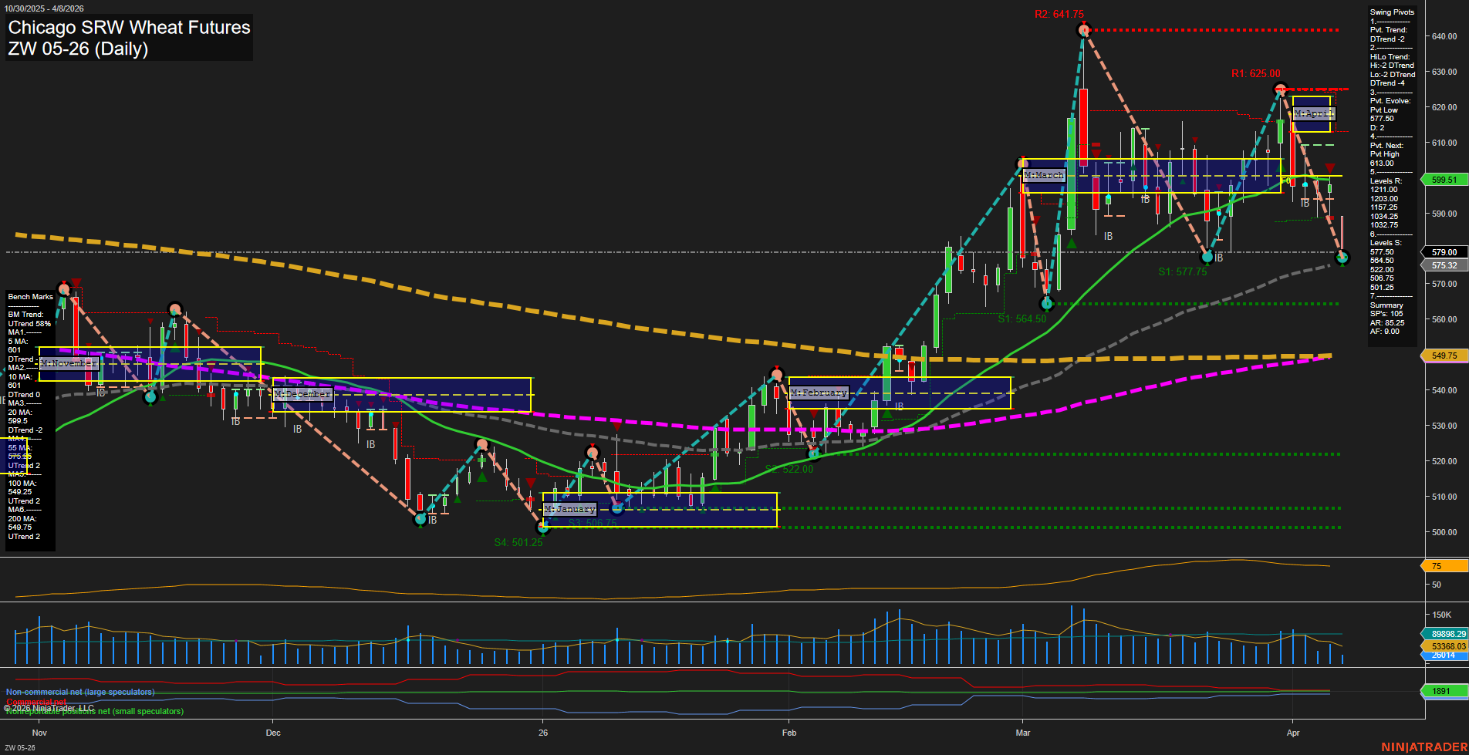Toggle the Nonreportable positions net legend entry
Viewport: 1469px width, 755px height.
click(x=94, y=710)
